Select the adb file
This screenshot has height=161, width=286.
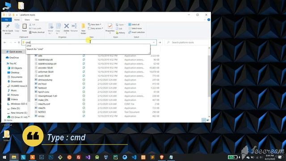click(x=40, y=55)
